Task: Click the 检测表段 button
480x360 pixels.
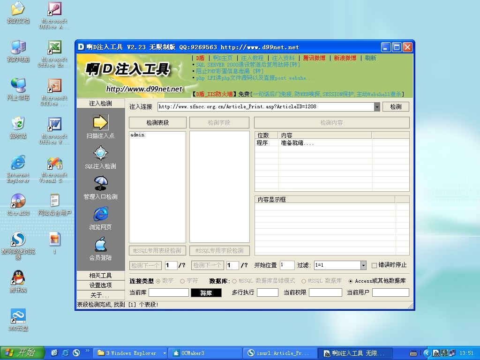Action: (x=157, y=122)
